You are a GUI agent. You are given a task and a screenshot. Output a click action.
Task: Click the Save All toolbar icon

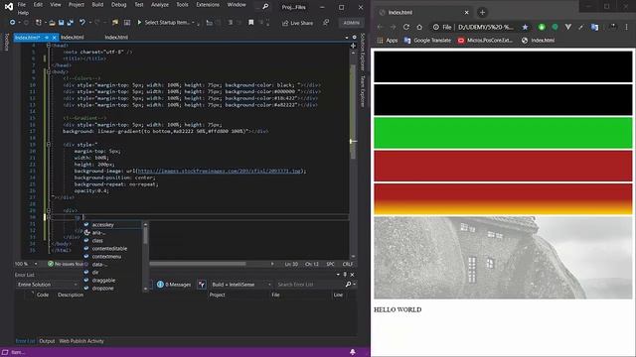coord(71,23)
